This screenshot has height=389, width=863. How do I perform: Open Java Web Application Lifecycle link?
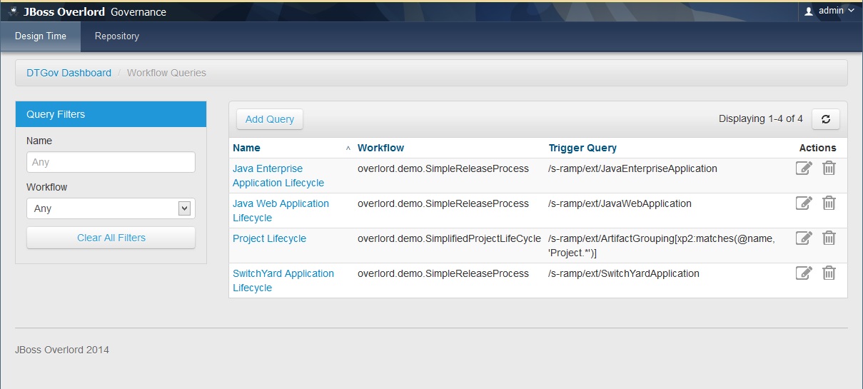281,211
